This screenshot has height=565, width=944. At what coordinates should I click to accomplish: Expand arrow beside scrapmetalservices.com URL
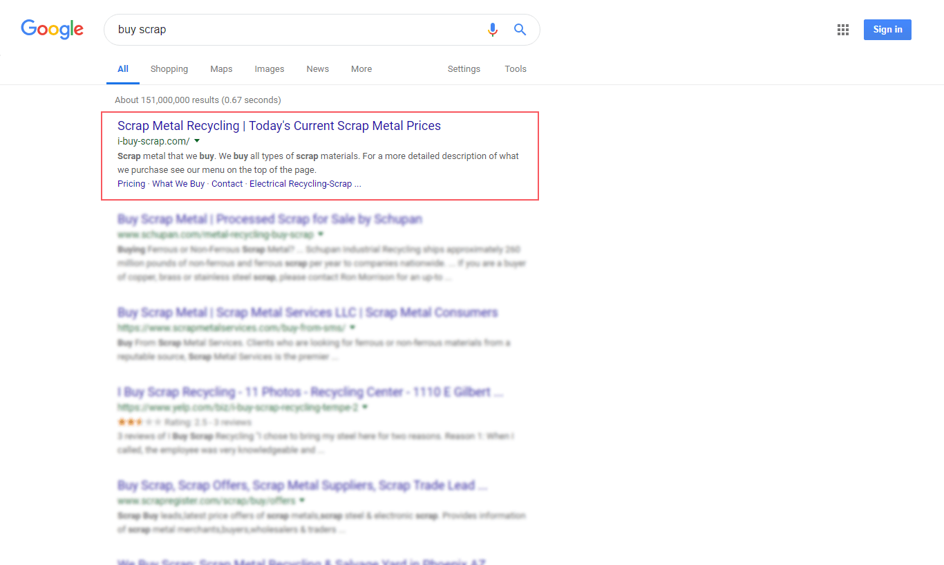point(352,328)
